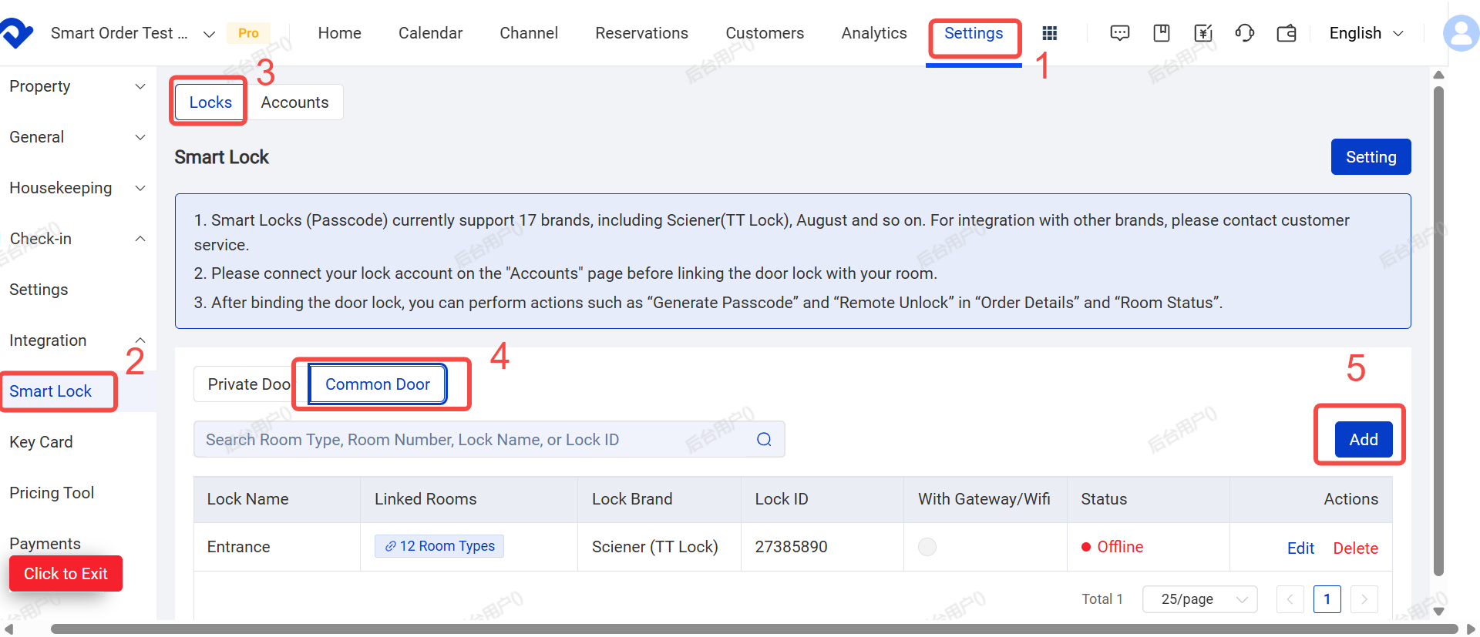Open the 12 Room Types link
The image size is (1480, 637).
[439, 546]
